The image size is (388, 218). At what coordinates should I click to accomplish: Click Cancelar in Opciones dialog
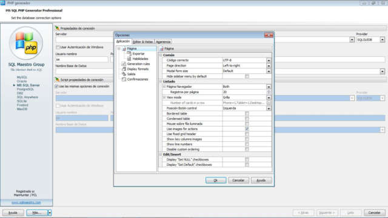(238, 180)
